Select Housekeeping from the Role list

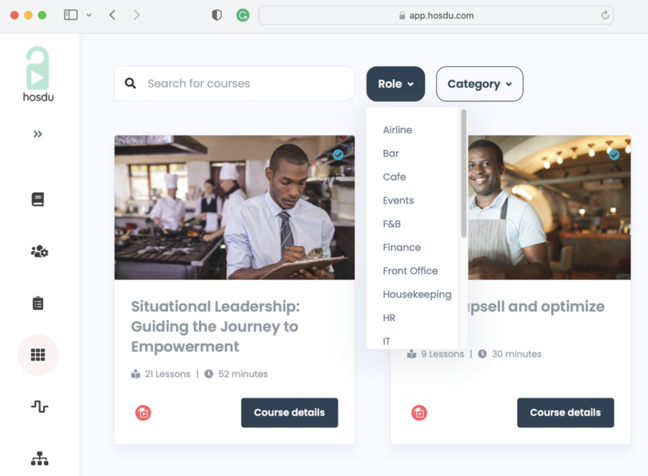(x=416, y=294)
